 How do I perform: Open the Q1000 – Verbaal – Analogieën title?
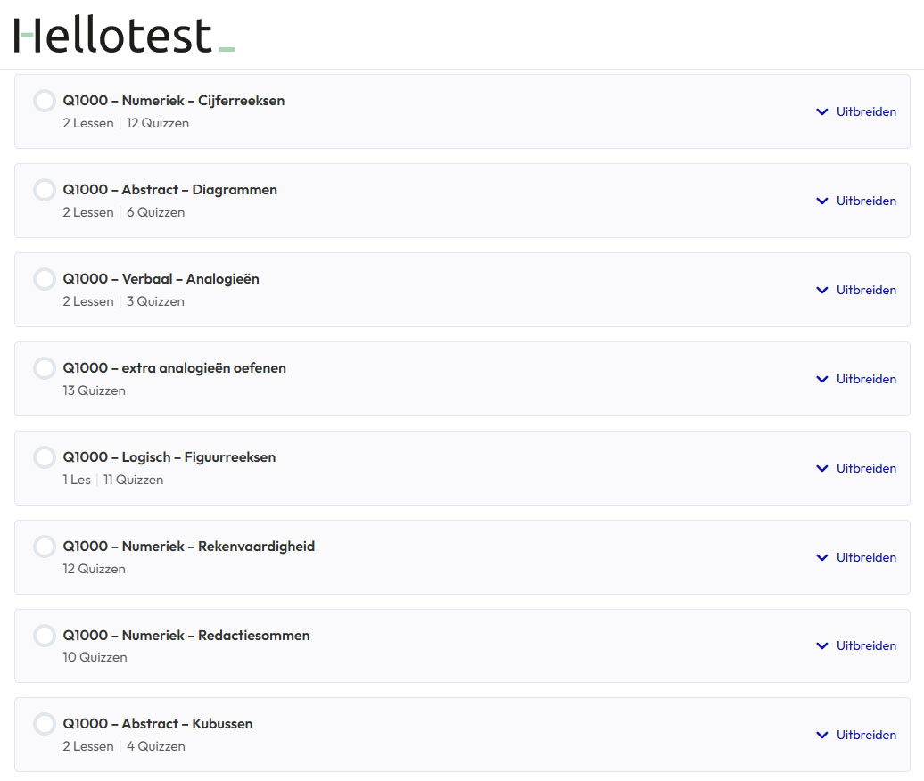(161, 279)
